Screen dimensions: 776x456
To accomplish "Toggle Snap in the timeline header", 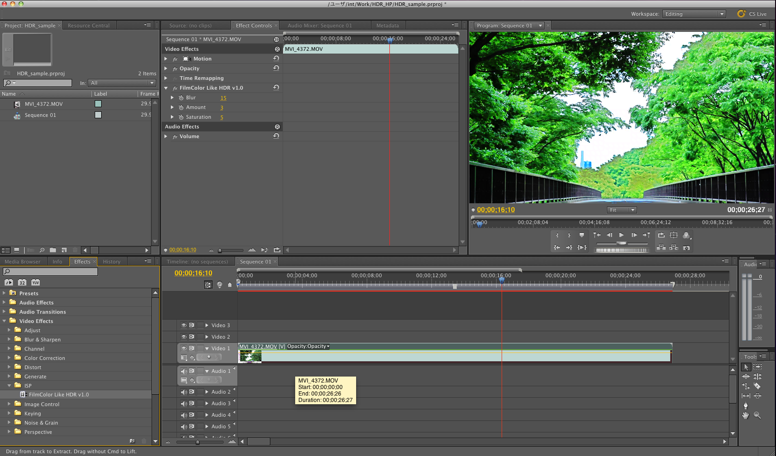I will pyautogui.click(x=209, y=285).
